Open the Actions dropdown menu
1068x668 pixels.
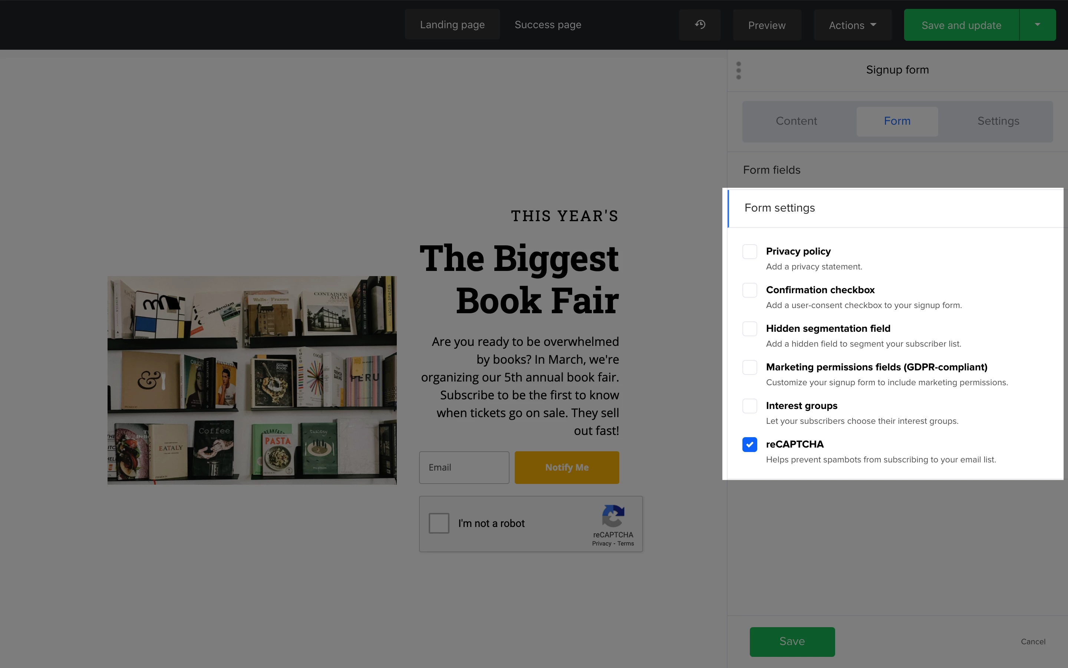tap(853, 25)
